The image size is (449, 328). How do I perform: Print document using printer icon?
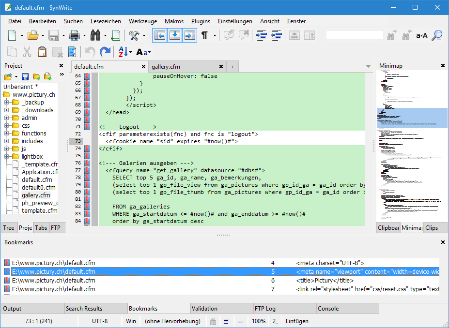click(x=75, y=35)
